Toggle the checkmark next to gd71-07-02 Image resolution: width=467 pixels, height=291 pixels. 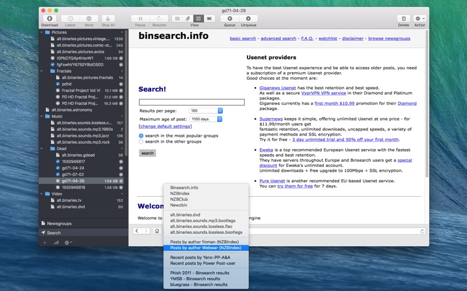coord(58,175)
